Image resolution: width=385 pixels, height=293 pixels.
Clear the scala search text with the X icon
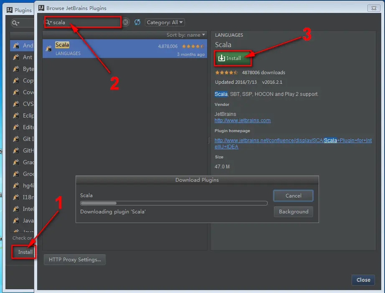(x=125, y=22)
